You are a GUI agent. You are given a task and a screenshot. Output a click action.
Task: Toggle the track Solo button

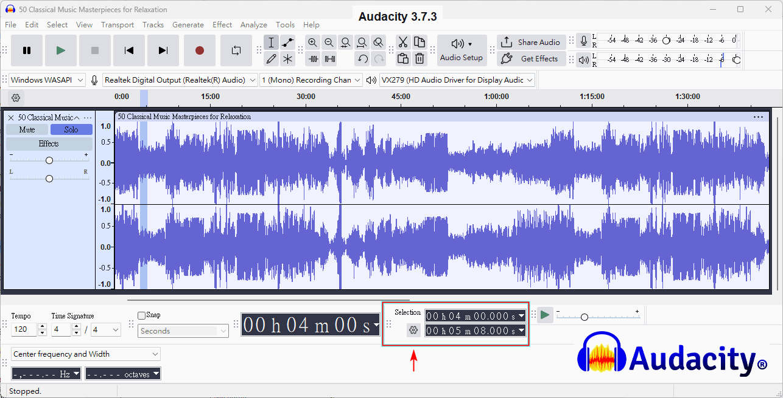pos(71,129)
